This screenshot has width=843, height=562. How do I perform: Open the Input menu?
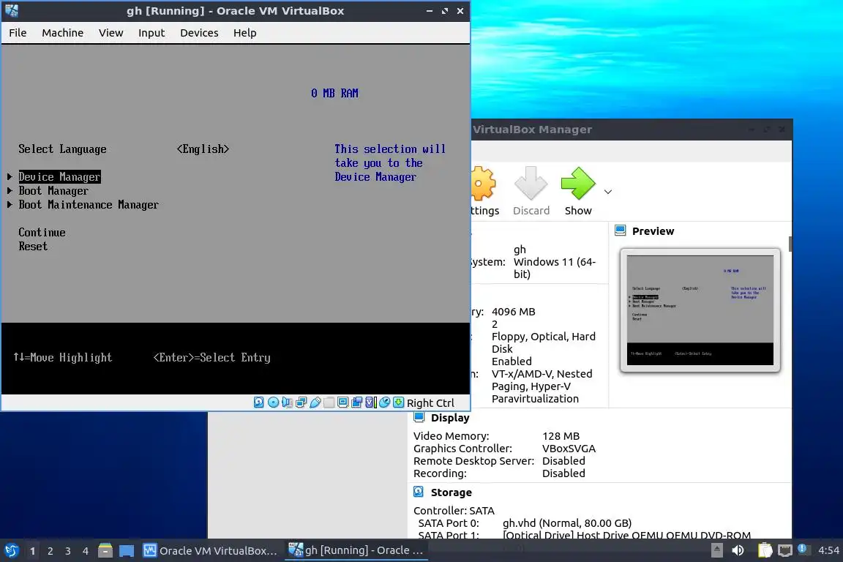point(151,33)
